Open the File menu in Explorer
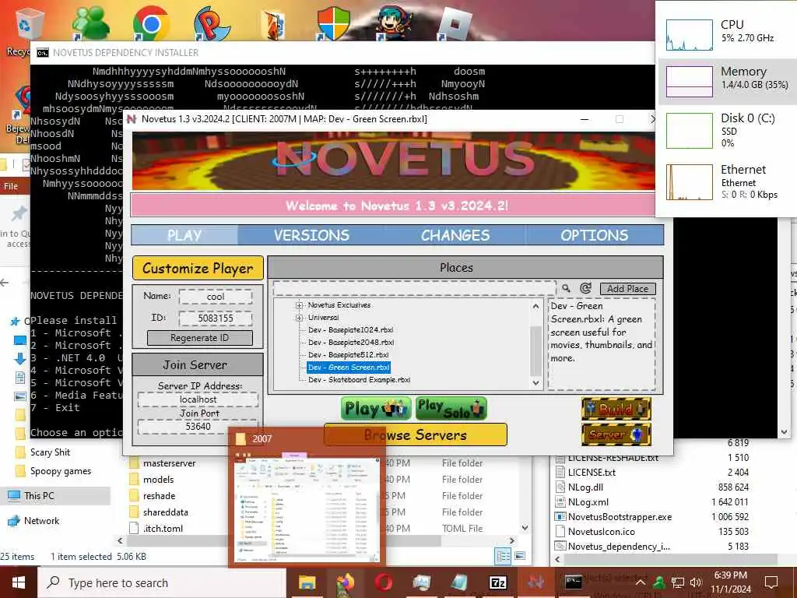This screenshot has height=598, width=797. [11, 186]
